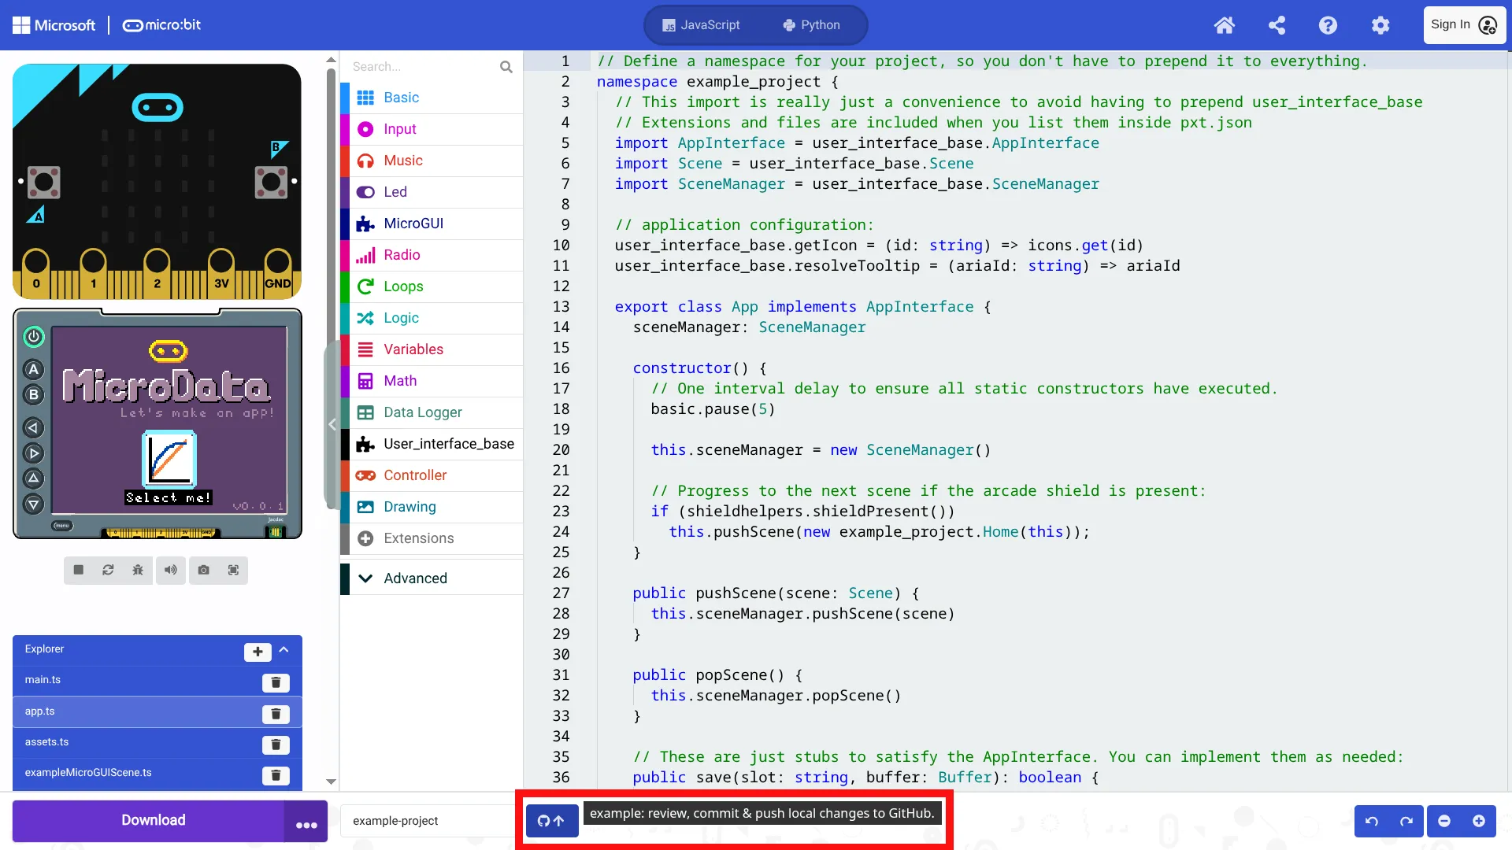Open the Help question mark menu
This screenshot has width=1512, height=850.
point(1328,25)
